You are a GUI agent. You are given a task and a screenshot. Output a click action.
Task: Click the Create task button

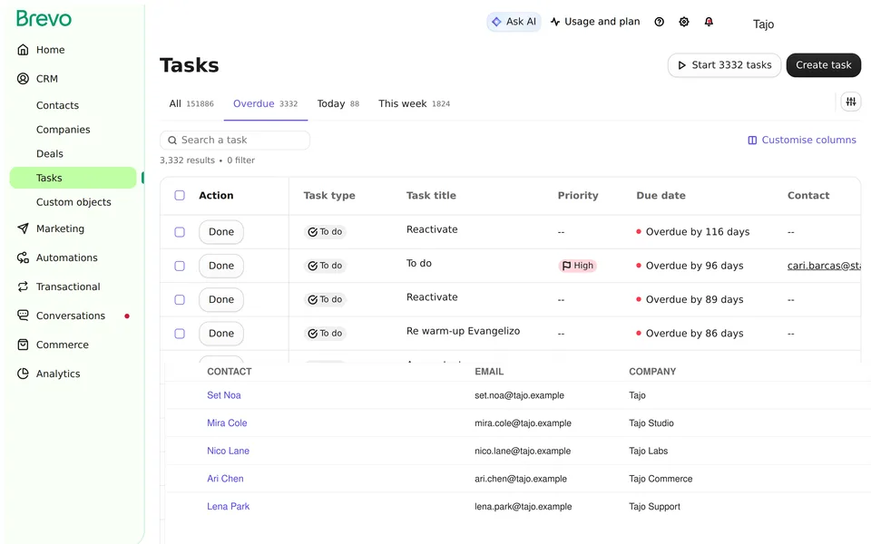(823, 65)
